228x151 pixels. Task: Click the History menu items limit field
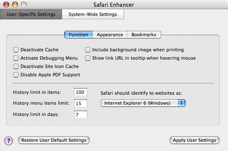[x=81, y=103]
